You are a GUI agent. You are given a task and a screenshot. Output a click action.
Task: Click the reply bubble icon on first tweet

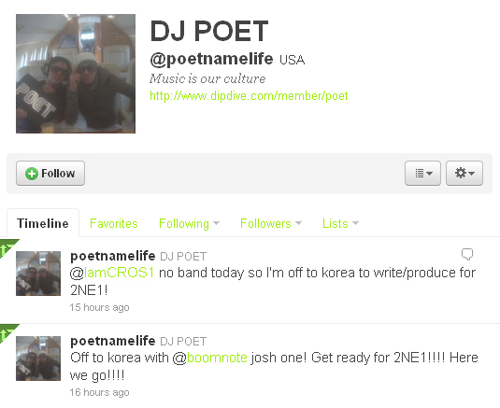pos(467,254)
